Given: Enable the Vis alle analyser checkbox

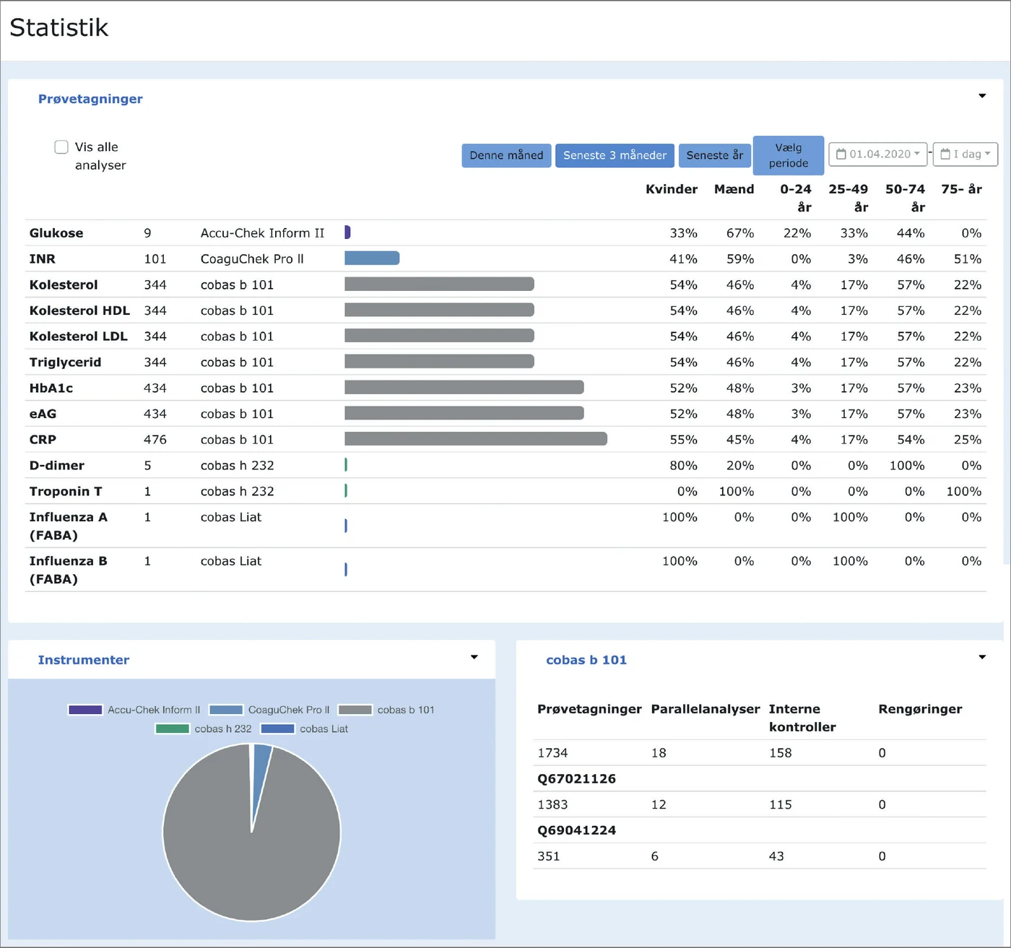Looking at the screenshot, I should click(61, 147).
